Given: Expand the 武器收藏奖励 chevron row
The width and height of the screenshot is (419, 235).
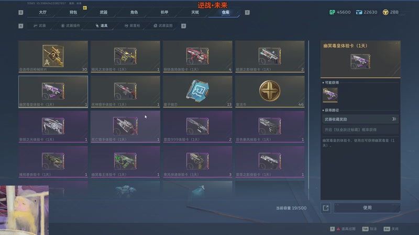Looking at the screenshot, I should coord(360,119).
